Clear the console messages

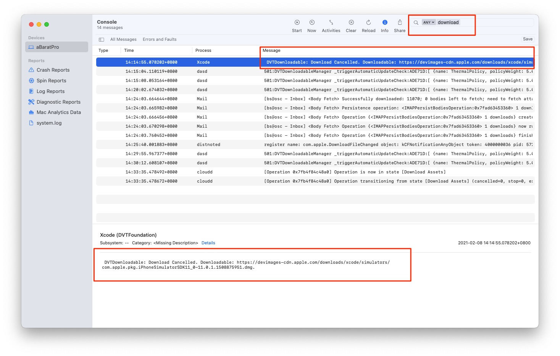click(x=351, y=26)
